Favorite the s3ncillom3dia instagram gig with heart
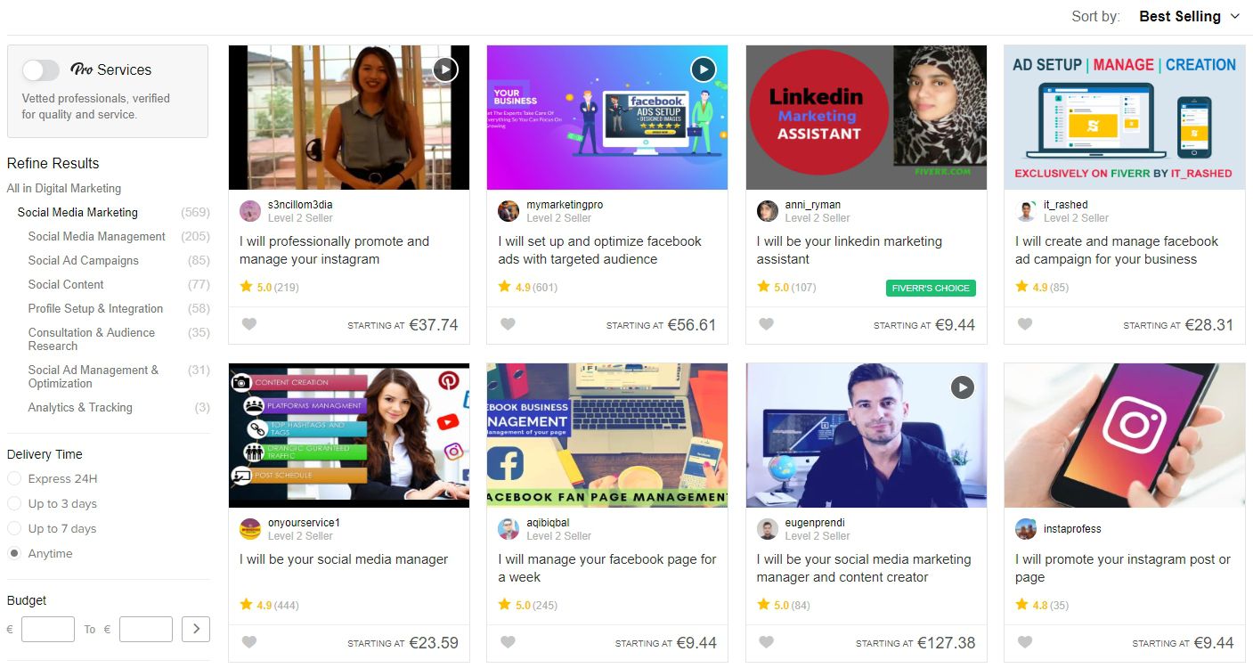Viewport: 1253px width, 668px height. [249, 324]
